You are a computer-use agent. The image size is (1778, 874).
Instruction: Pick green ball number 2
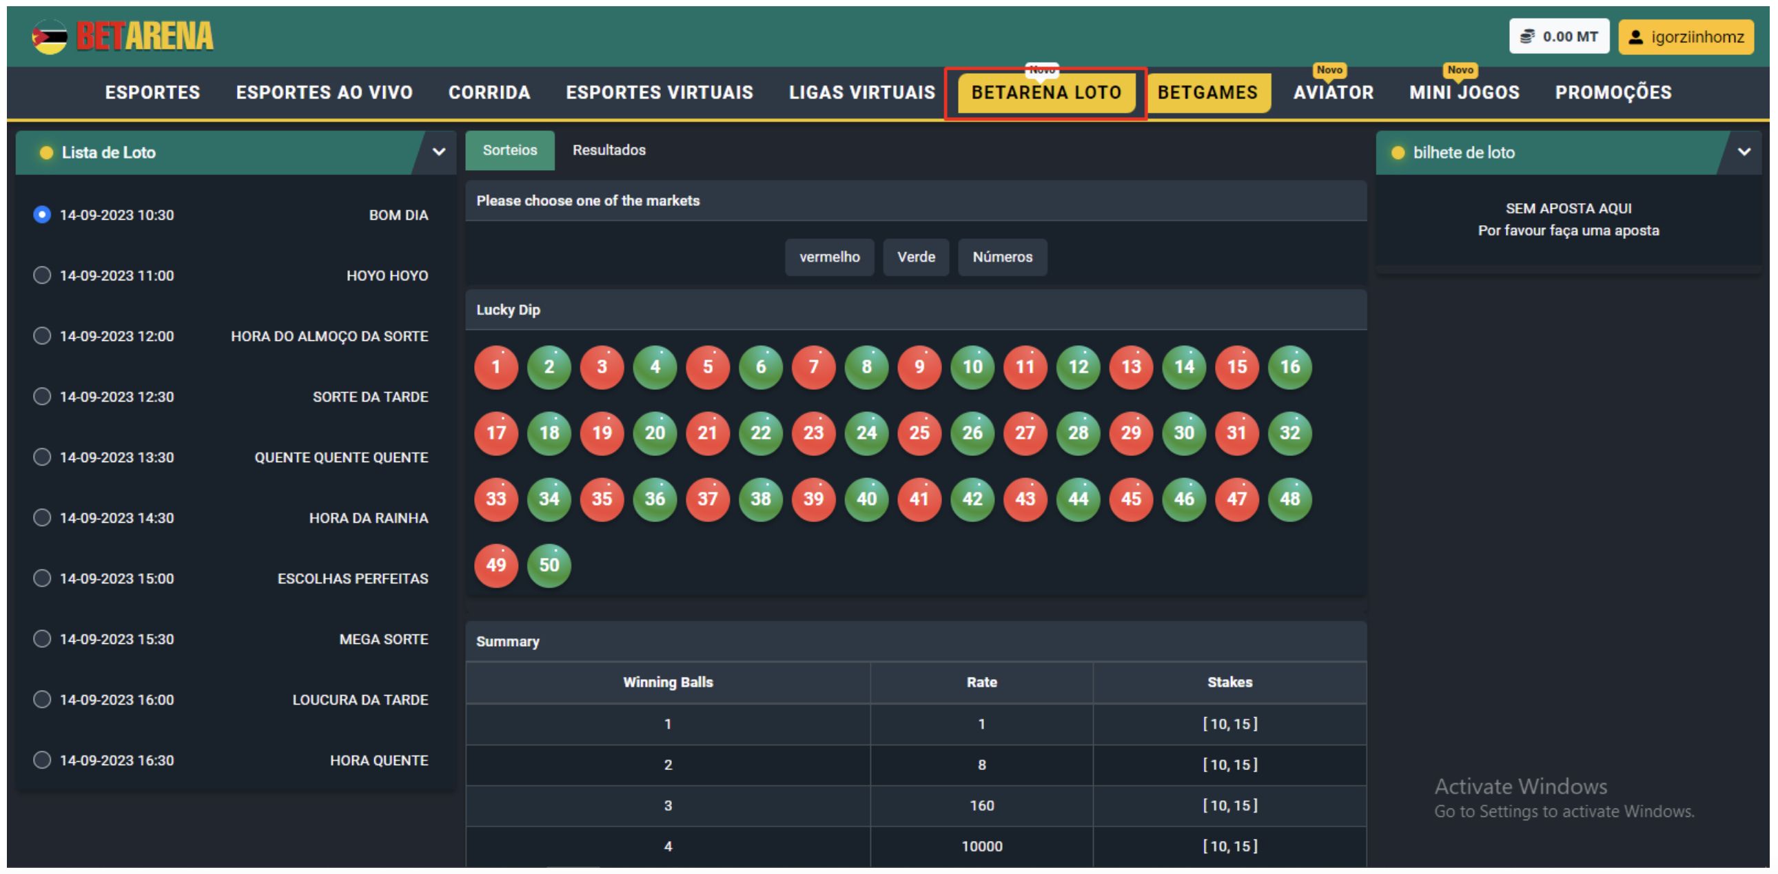[549, 367]
